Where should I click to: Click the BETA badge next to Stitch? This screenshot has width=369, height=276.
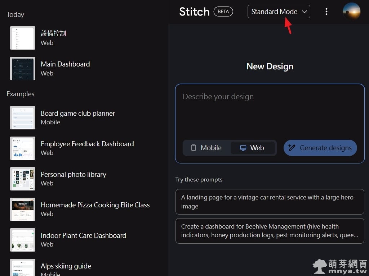point(223,11)
